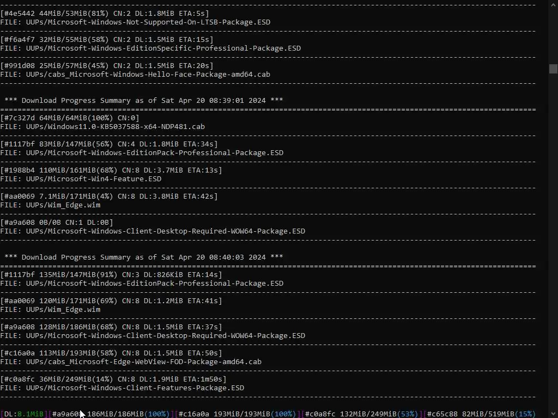Click the #a9a608 0B/0B progress line
The width and height of the screenshot is (558, 418).
pyautogui.click(x=57, y=223)
